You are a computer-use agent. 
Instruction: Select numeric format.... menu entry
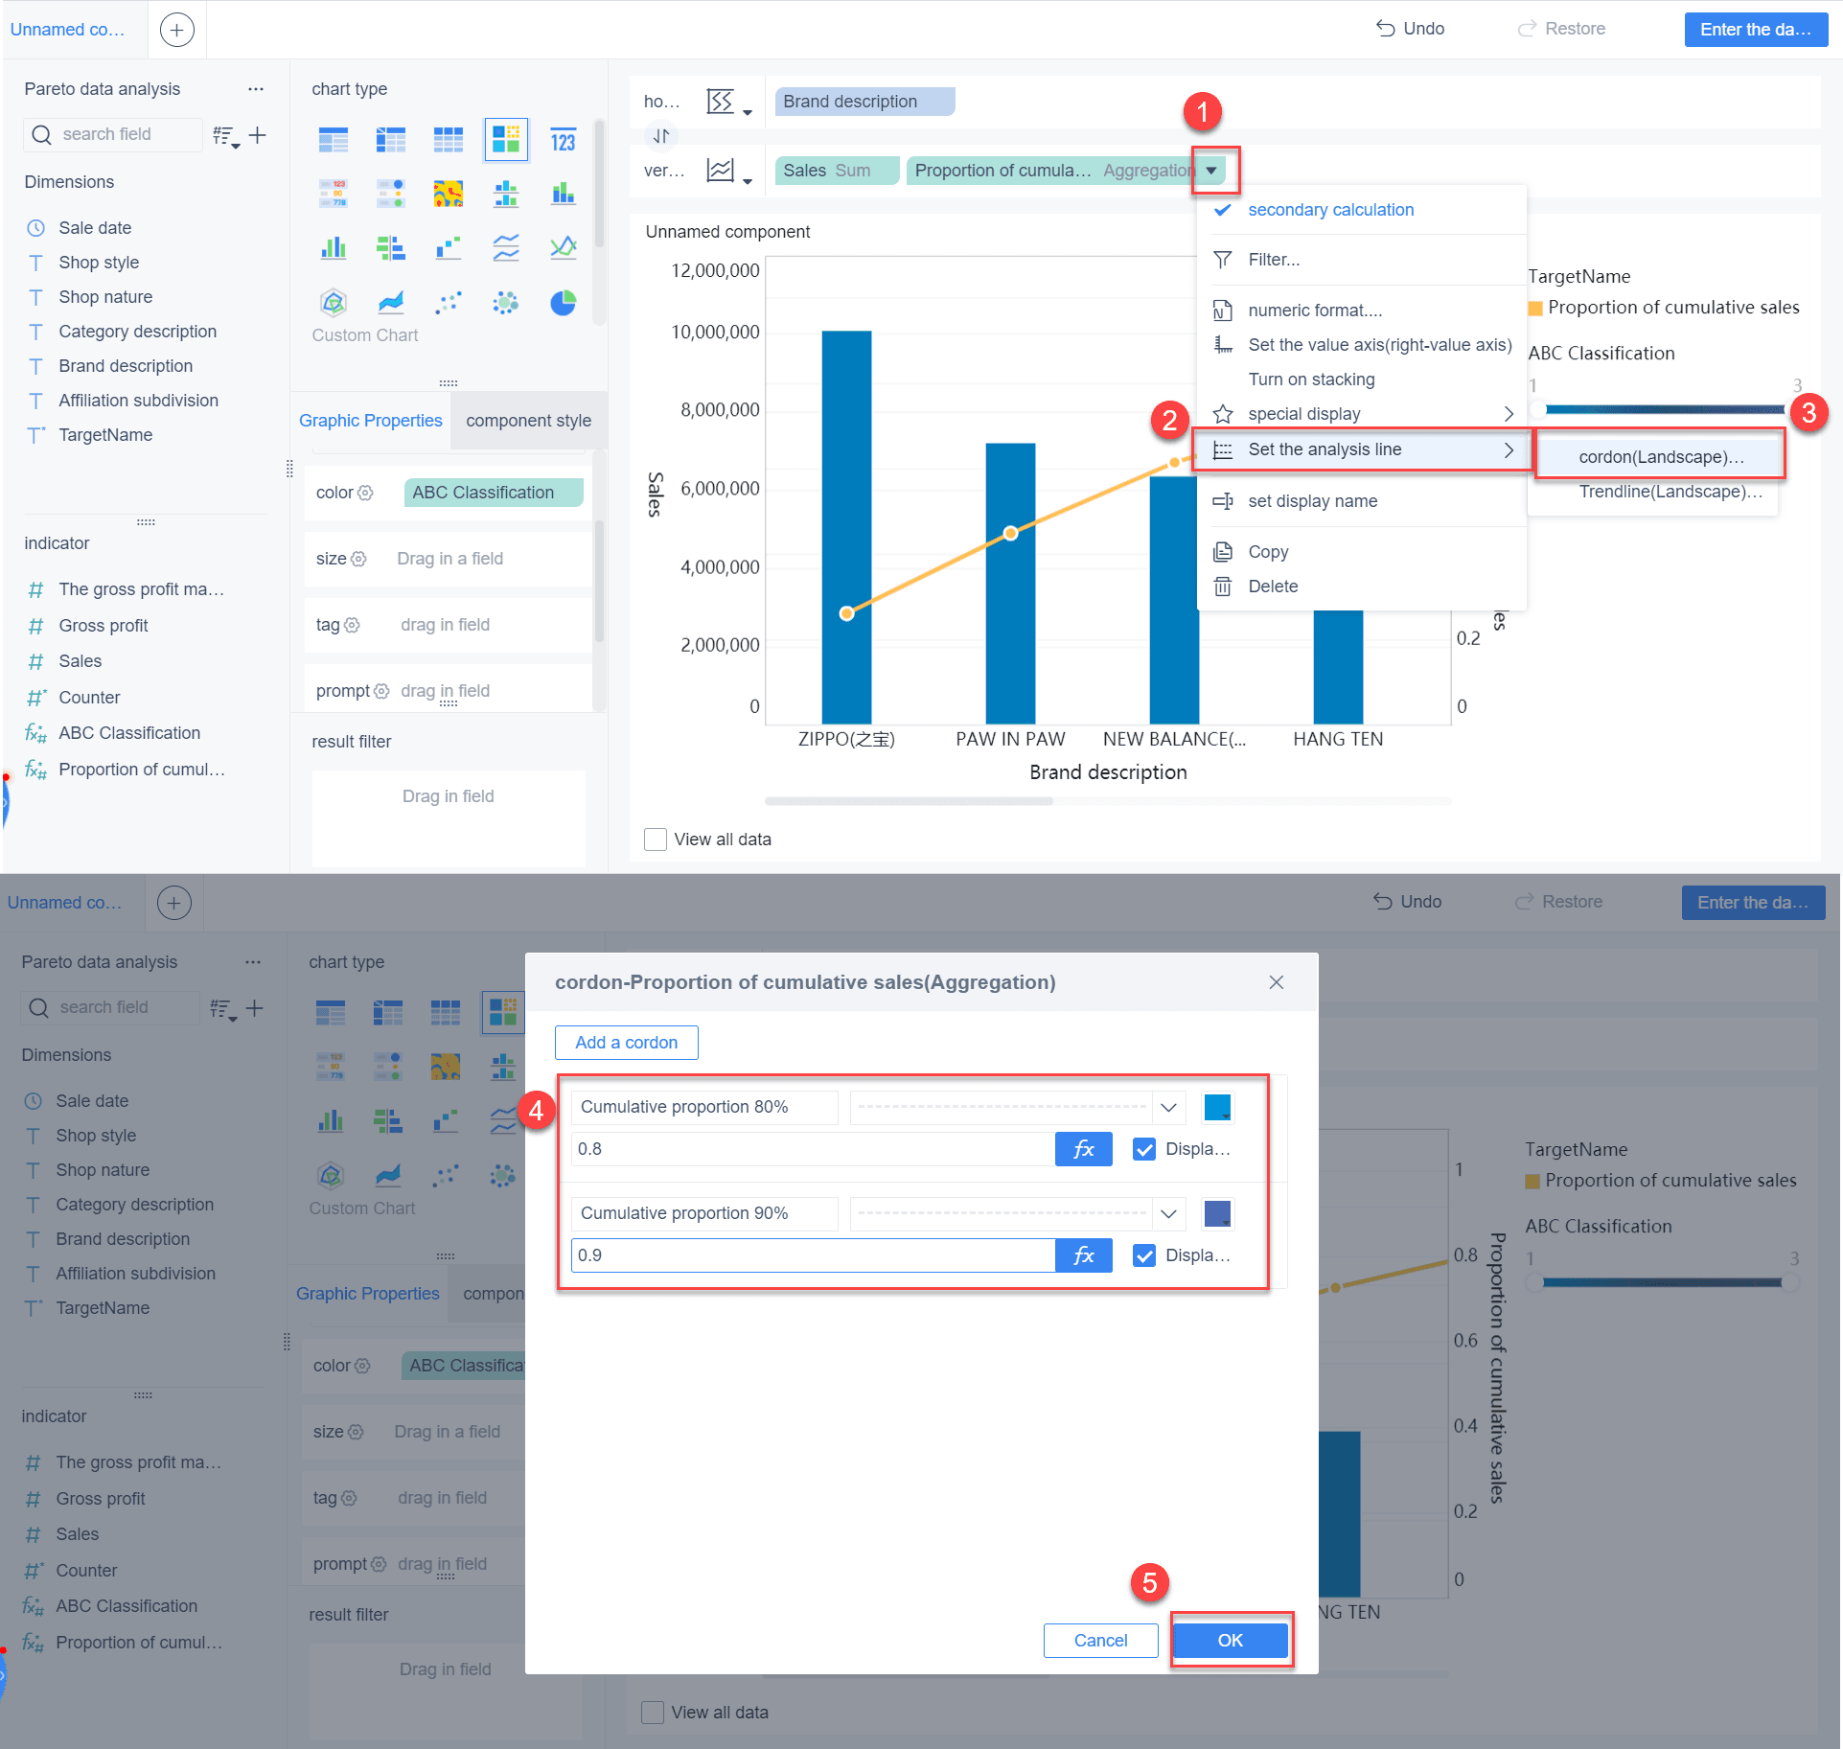[1361, 311]
